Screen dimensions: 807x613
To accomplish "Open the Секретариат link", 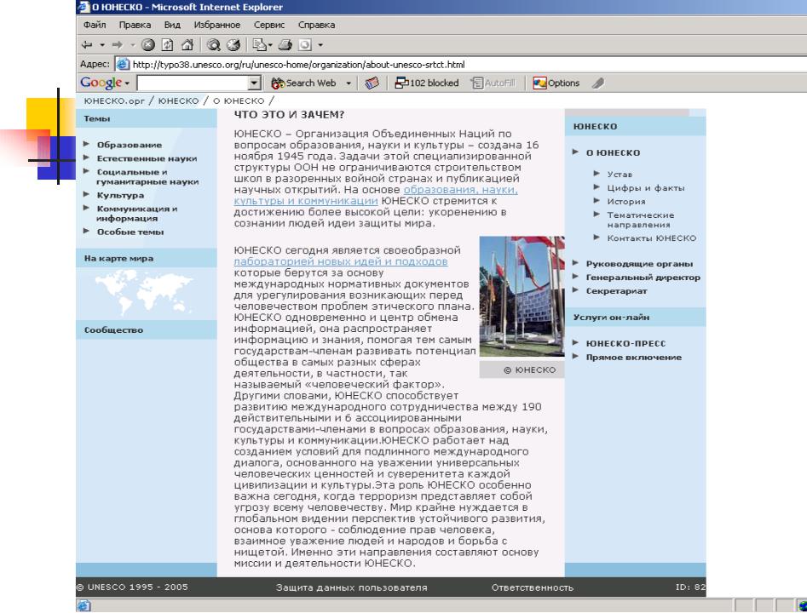I will point(617,291).
